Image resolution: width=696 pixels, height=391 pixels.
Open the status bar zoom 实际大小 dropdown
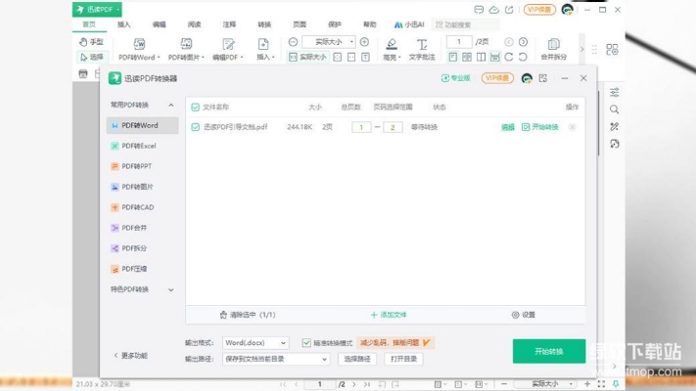[571, 384]
